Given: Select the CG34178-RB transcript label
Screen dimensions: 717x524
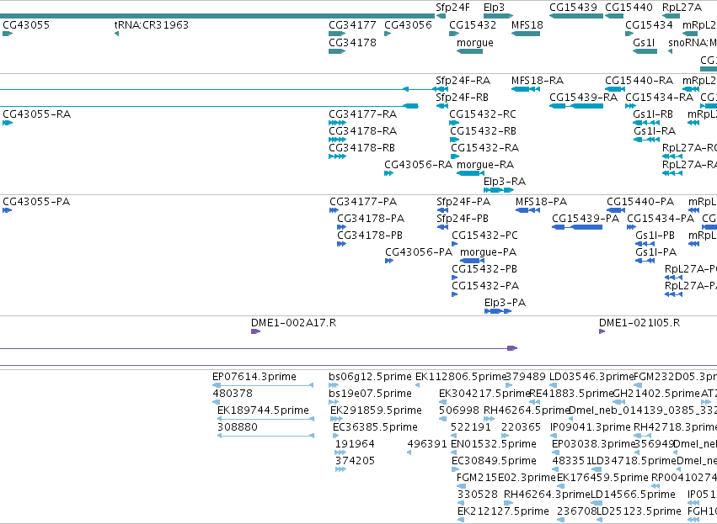Looking at the screenshot, I should tap(361, 148).
